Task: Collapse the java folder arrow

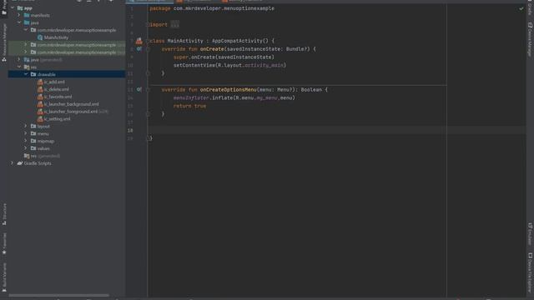Action: pos(19,22)
